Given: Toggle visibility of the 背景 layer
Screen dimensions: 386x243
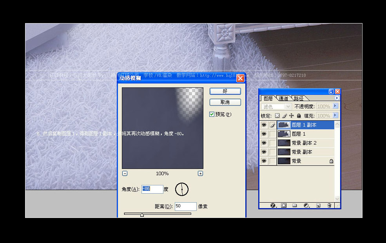Looking at the screenshot, I should [x=264, y=161].
